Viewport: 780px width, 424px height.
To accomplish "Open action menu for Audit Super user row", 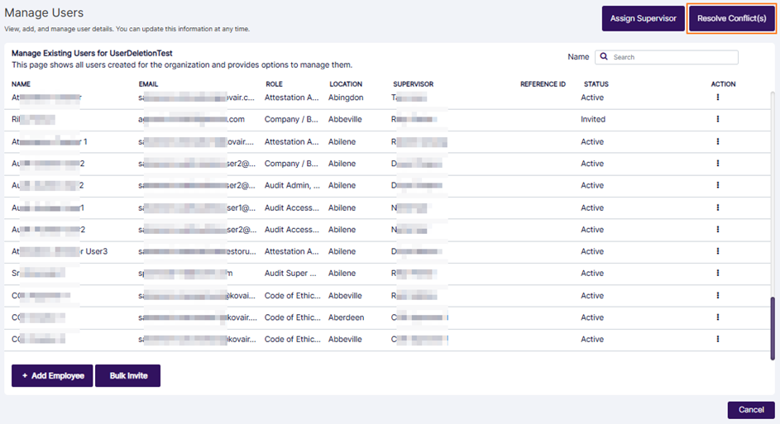I will click(717, 273).
